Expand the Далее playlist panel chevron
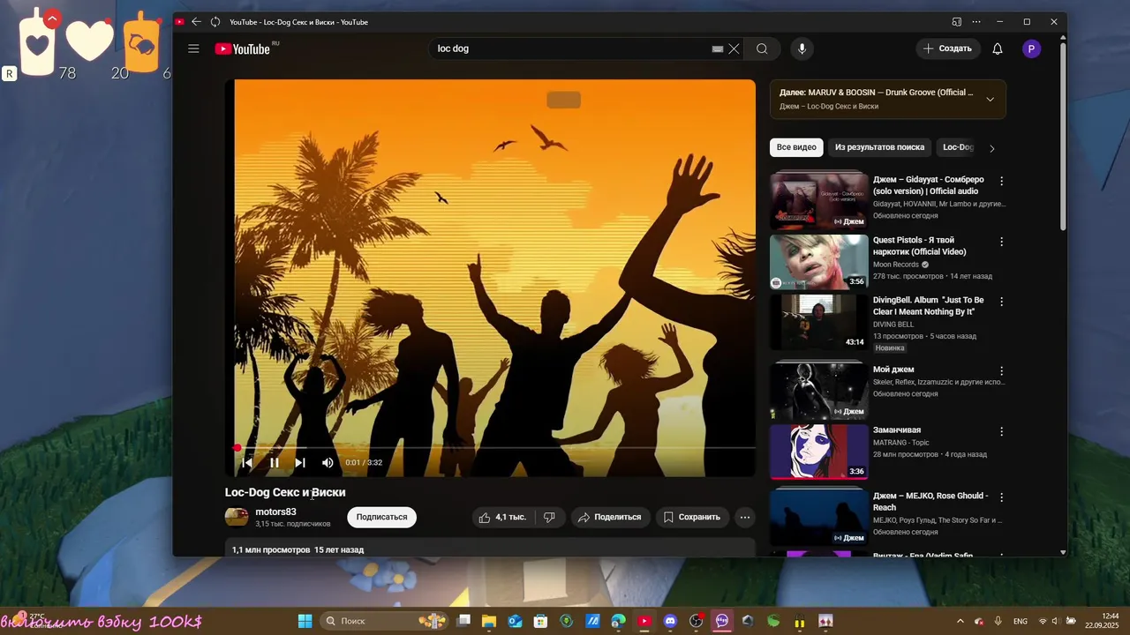1130x635 pixels. [x=990, y=99]
